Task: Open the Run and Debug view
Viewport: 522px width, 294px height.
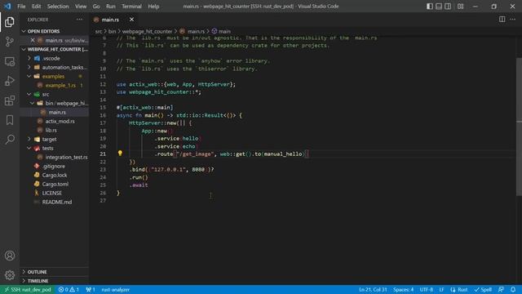Action: (10, 81)
